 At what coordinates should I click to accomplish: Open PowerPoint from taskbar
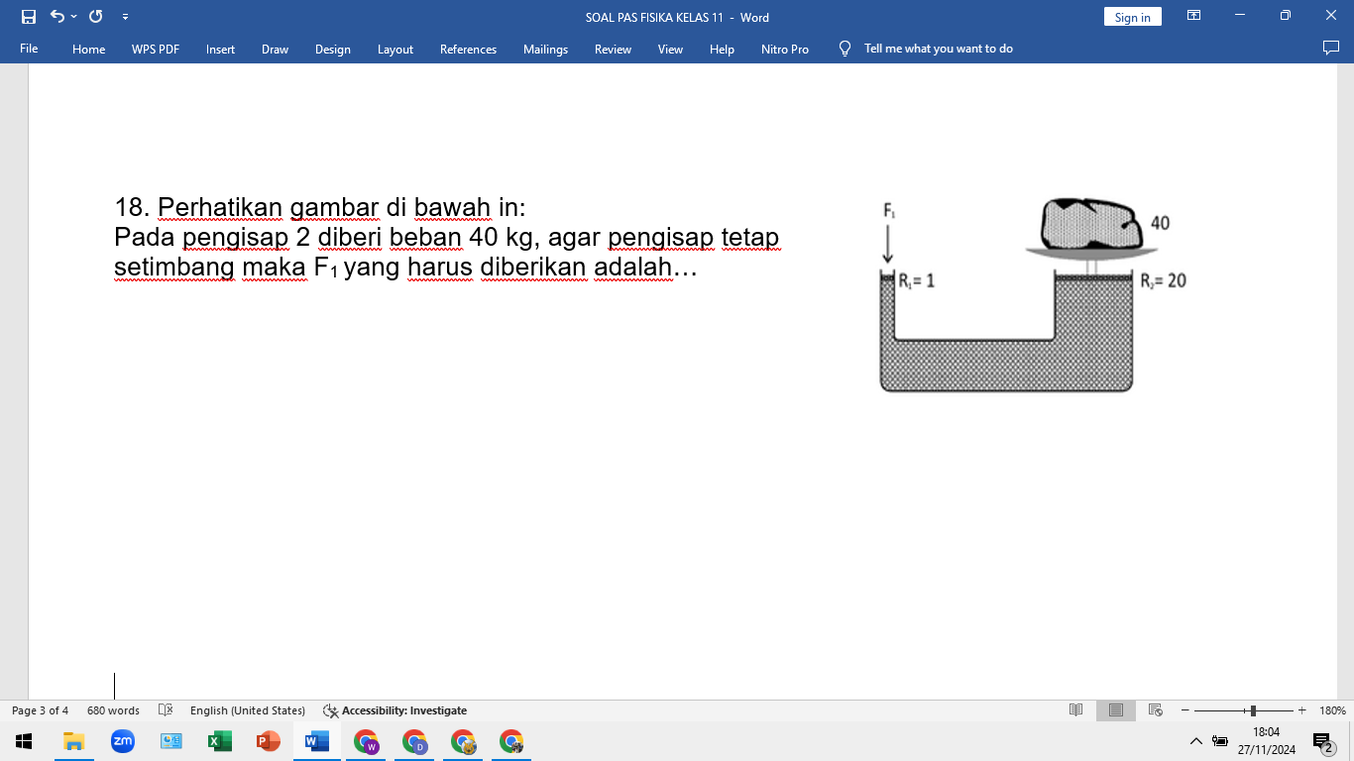(x=269, y=741)
